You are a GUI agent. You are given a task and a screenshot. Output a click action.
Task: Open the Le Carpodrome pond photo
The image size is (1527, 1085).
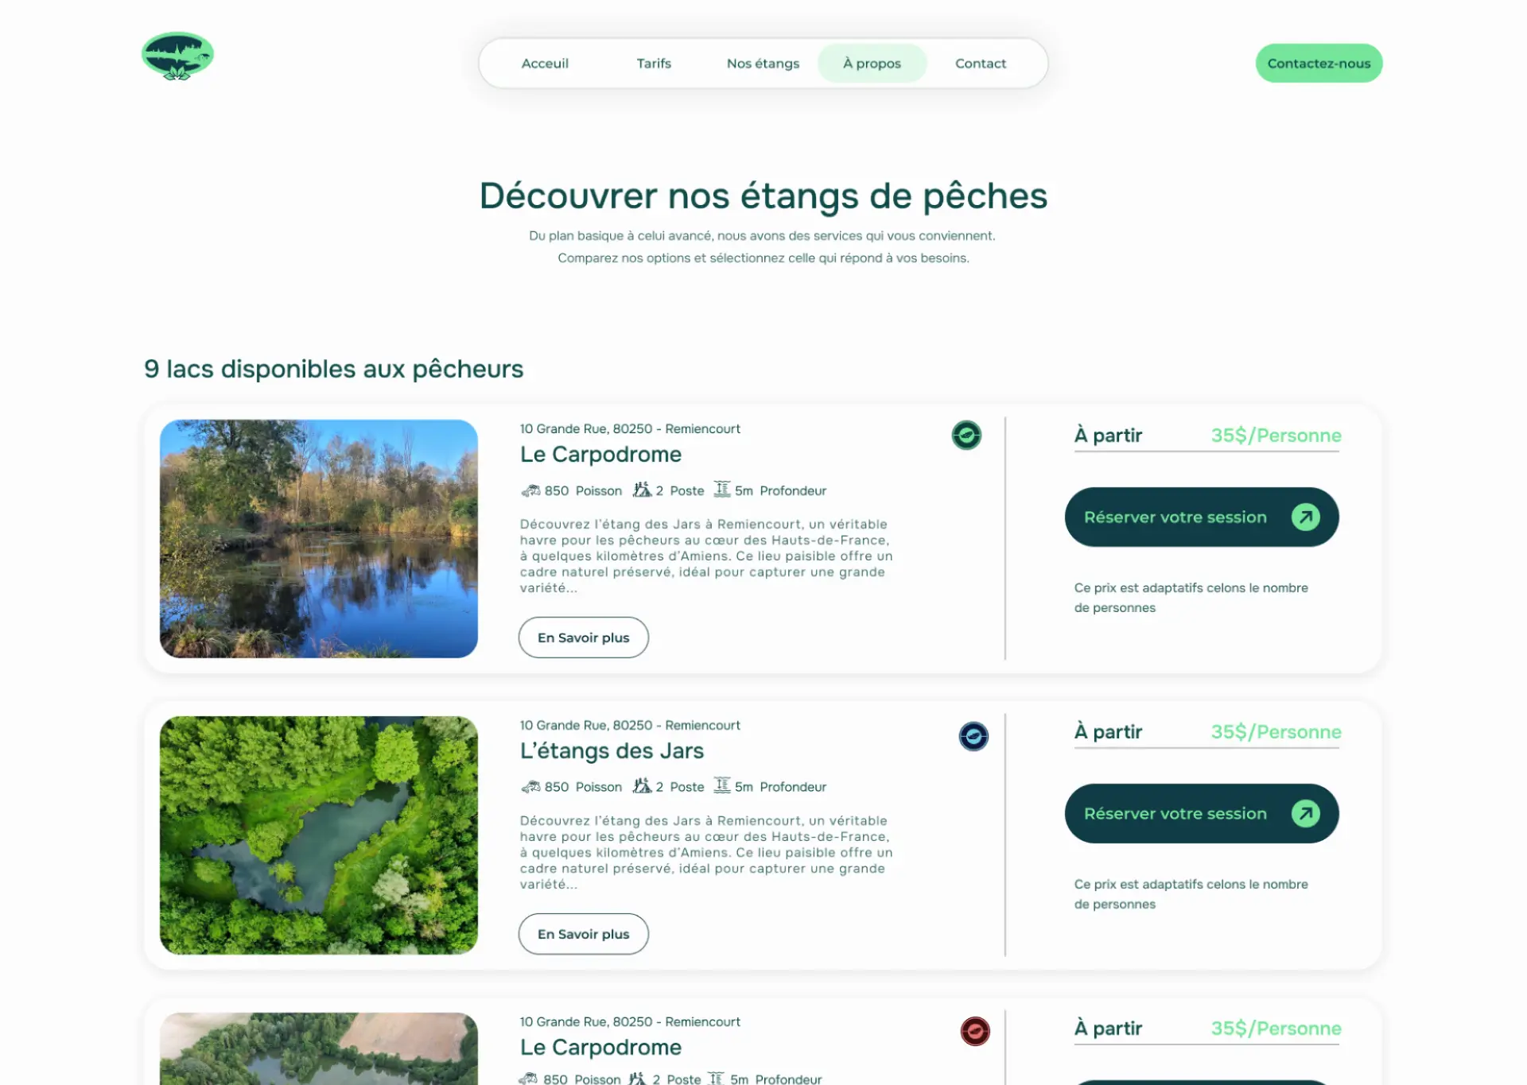tap(319, 539)
